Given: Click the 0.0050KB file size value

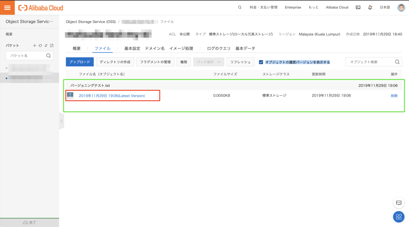Looking at the screenshot, I should 222,96.
